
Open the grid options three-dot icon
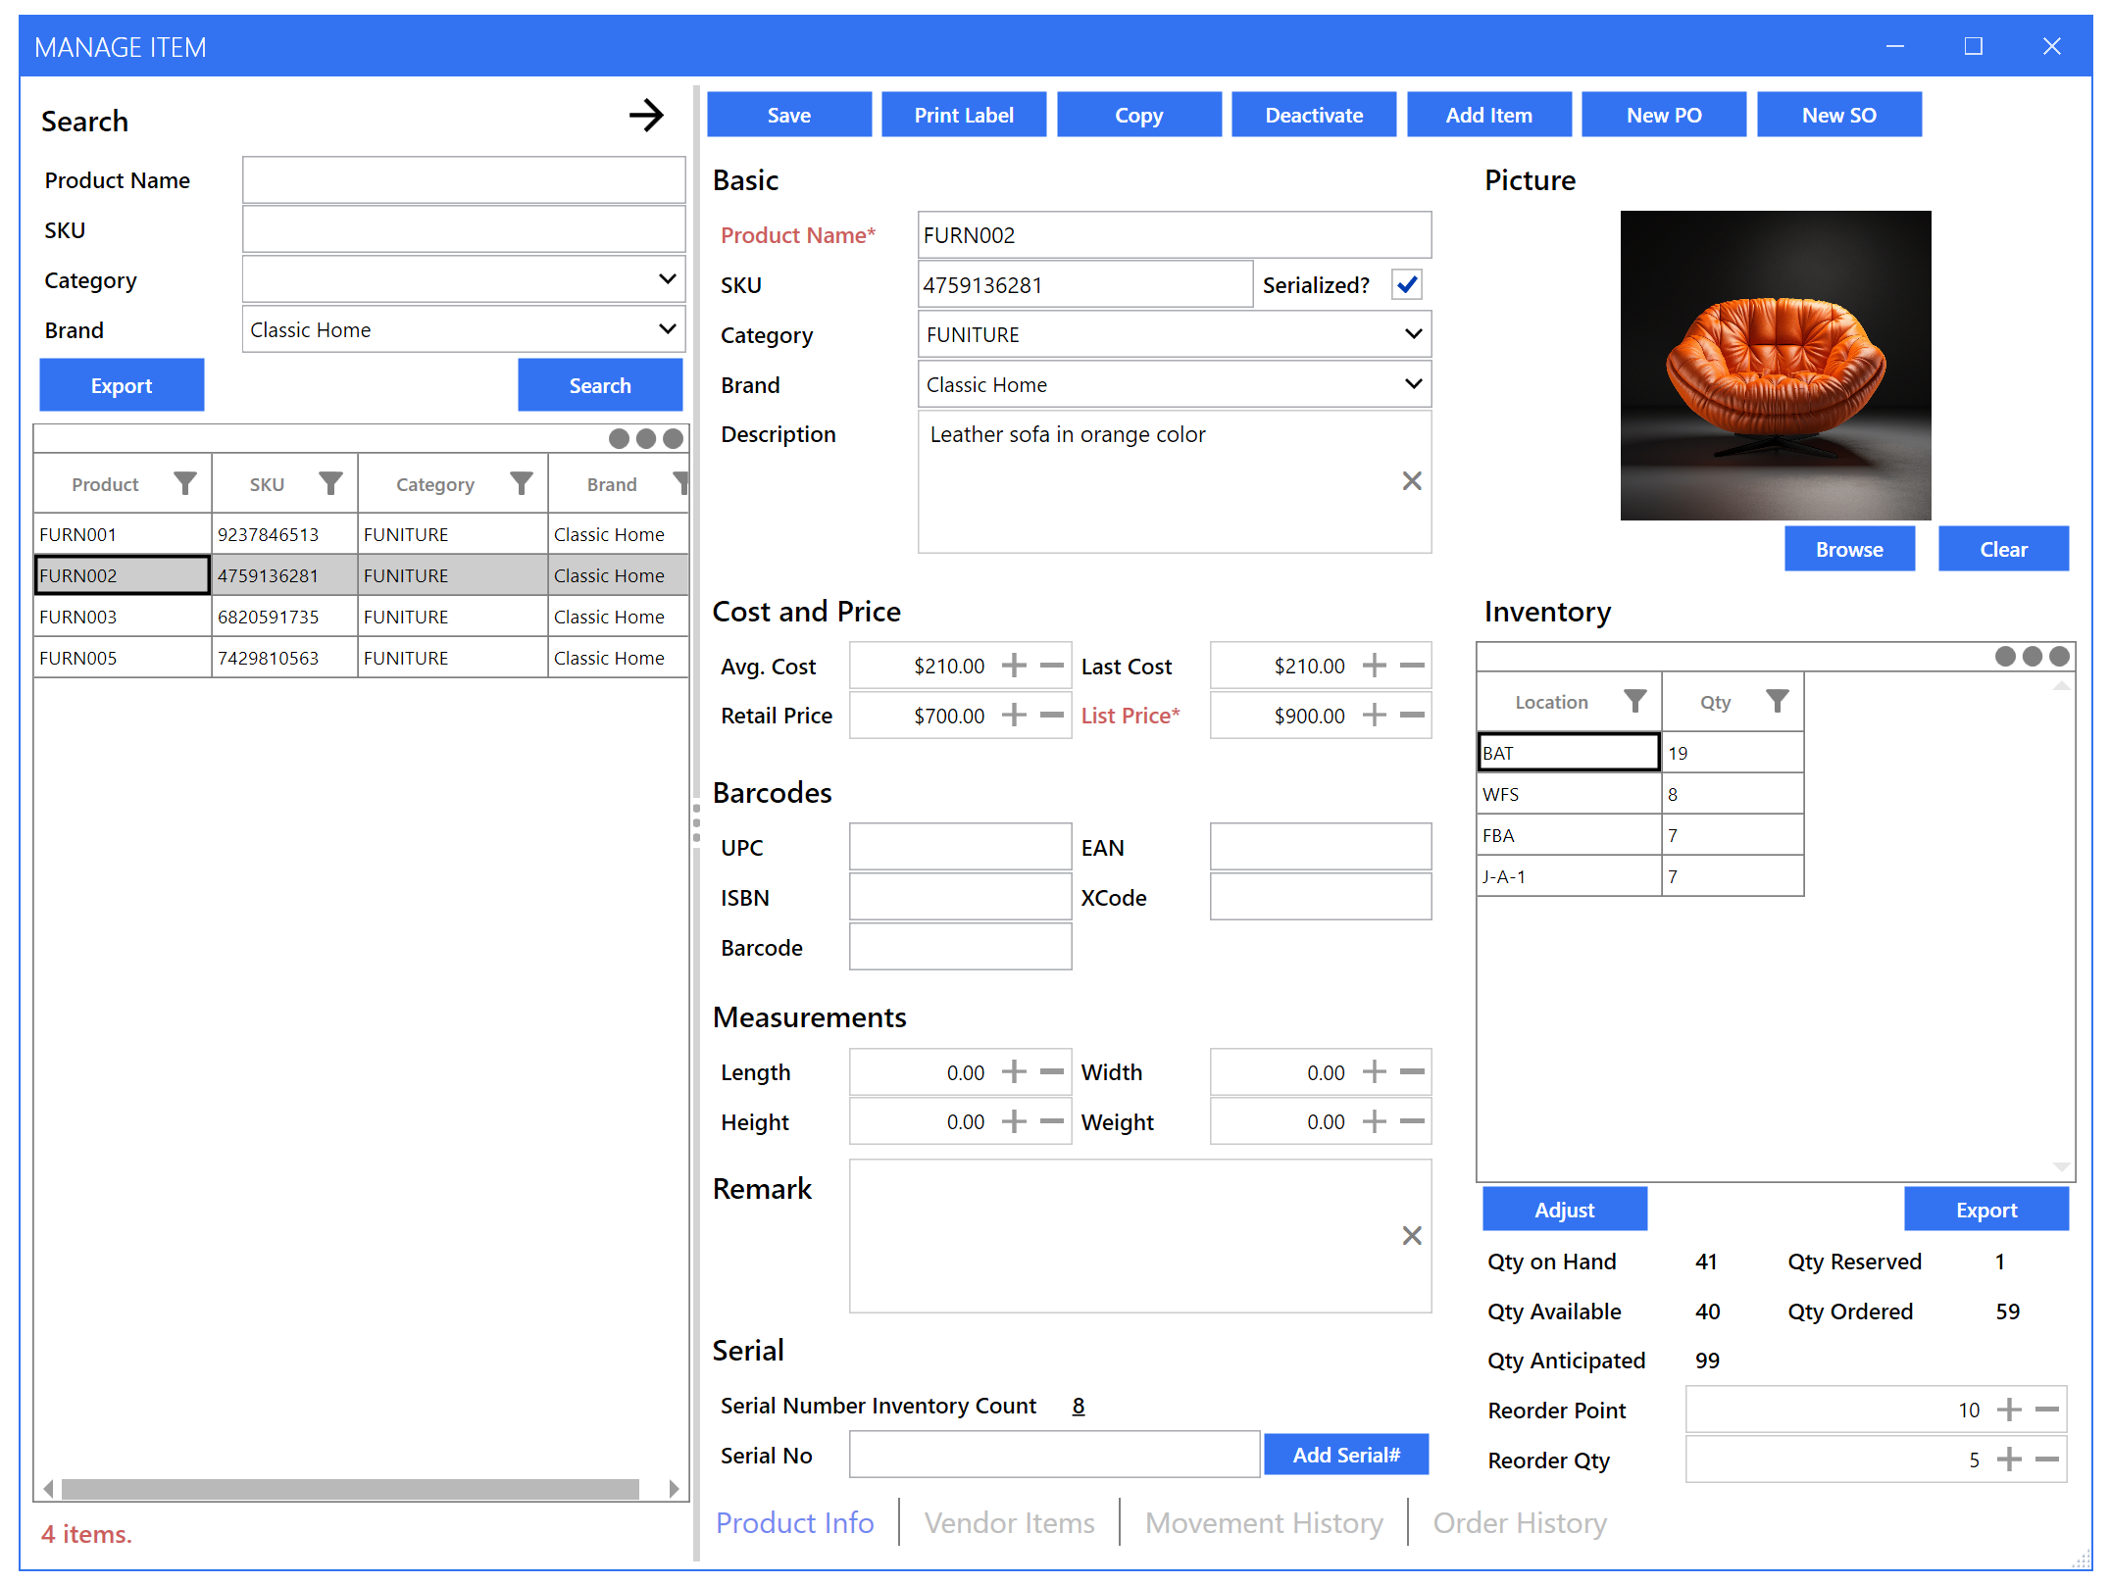point(645,439)
